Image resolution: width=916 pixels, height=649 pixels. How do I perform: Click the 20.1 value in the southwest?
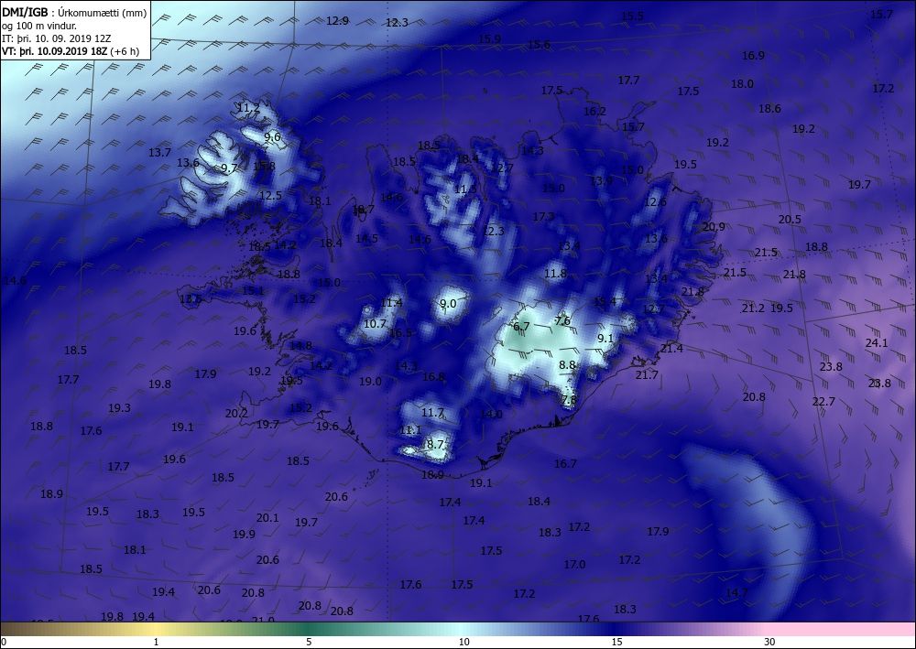tap(267, 517)
